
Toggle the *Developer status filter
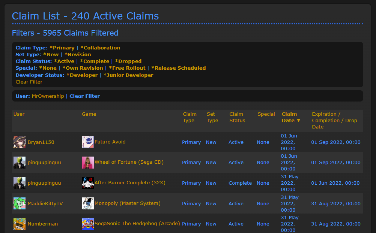[82, 75]
